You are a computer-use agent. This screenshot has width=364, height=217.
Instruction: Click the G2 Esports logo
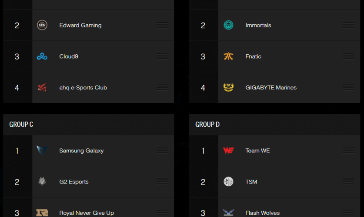coord(42,182)
